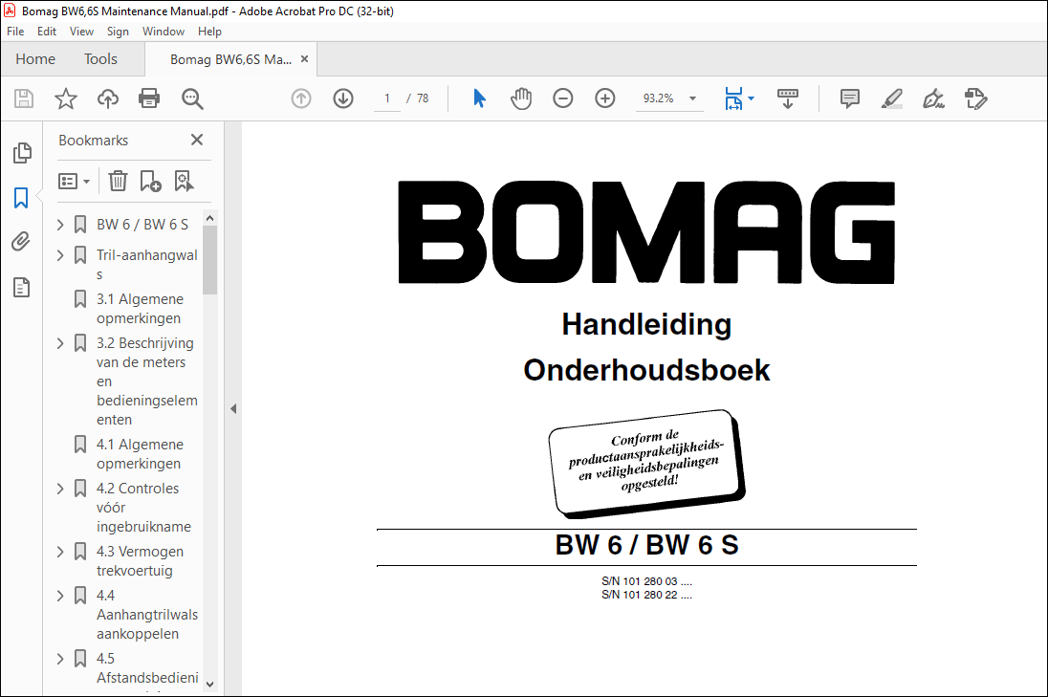Go to previous page arrow icon
This screenshot has height=697, width=1048.
(301, 98)
